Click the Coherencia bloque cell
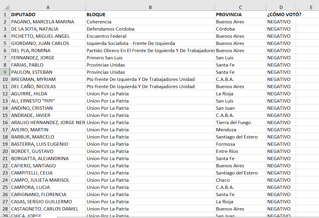The width and height of the screenshot is (319, 218). point(150,22)
